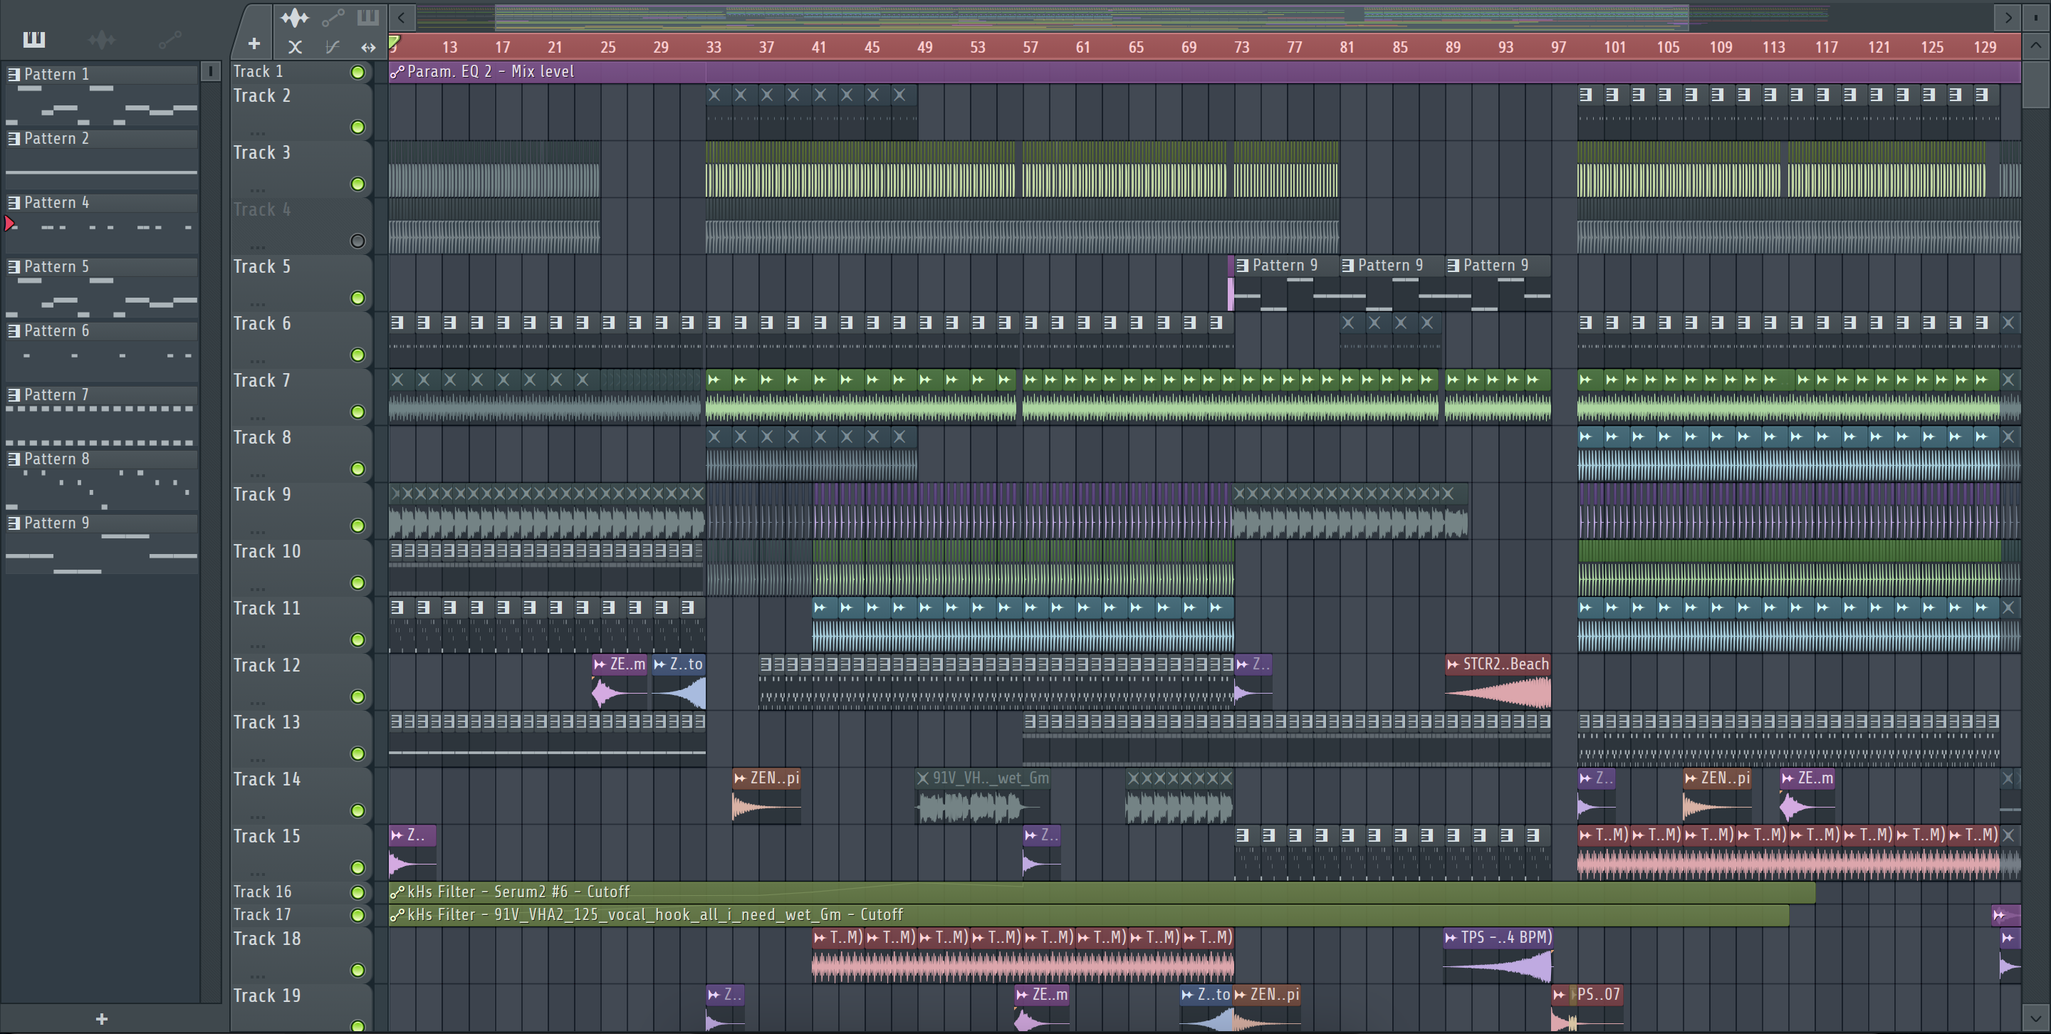Viewport: 2051px width, 1034px height.
Task: Show audio clips in the picker panel
Action: click(x=102, y=39)
